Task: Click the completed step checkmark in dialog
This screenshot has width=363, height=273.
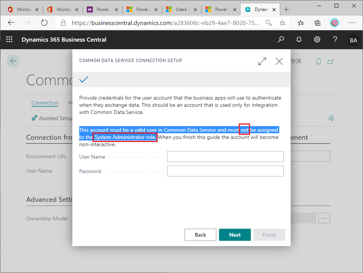Action: (x=84, y=80)
